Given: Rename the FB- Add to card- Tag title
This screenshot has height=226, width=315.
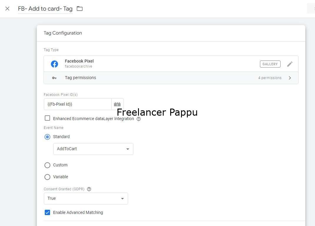Looking at the screenshot, I should click(45, 9).
